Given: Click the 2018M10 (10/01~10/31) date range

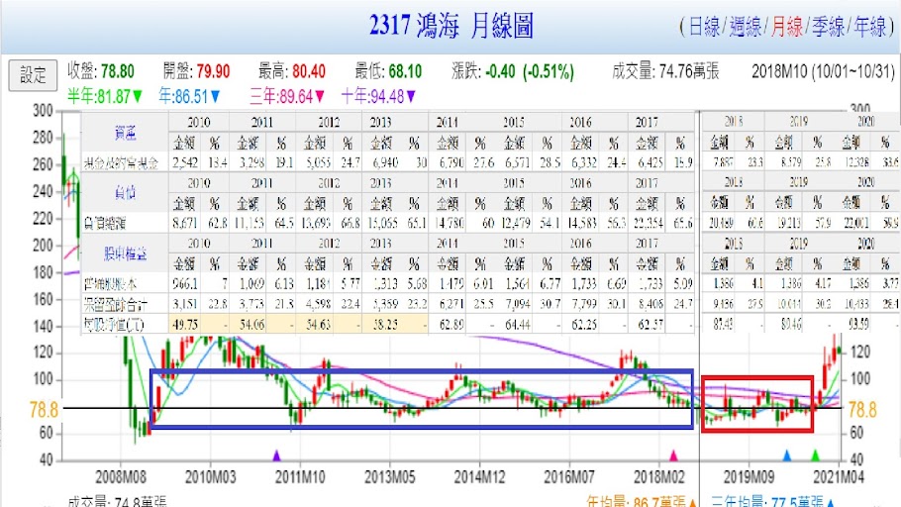Looking at the screenshot, I should pos(824,71).
